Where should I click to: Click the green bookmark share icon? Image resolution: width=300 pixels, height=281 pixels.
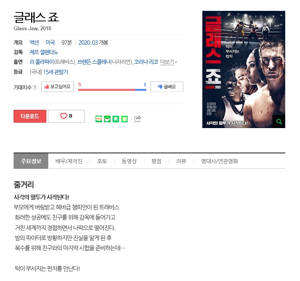pos(116,119)
